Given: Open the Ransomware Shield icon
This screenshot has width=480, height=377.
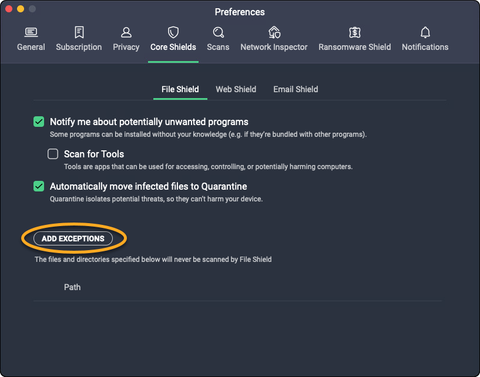Looking at the screenshot, I should pos(354,32).
